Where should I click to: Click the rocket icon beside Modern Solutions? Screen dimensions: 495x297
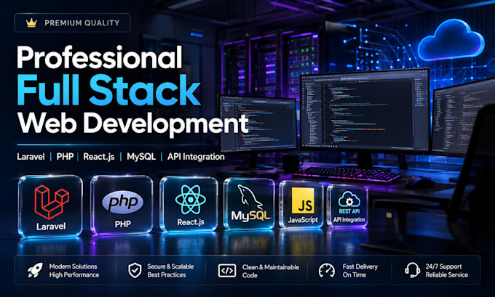(x=35, y=270)
